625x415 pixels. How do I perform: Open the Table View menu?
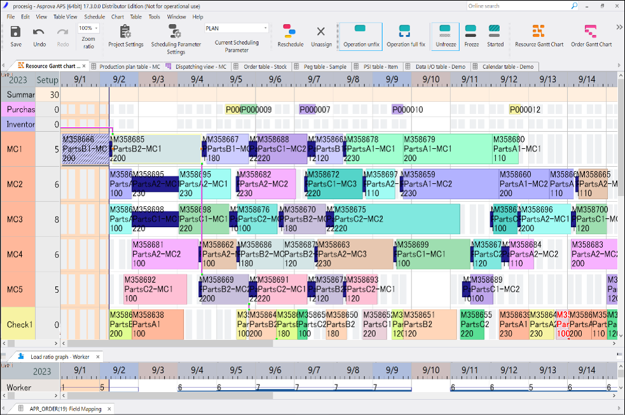point(65,17)
